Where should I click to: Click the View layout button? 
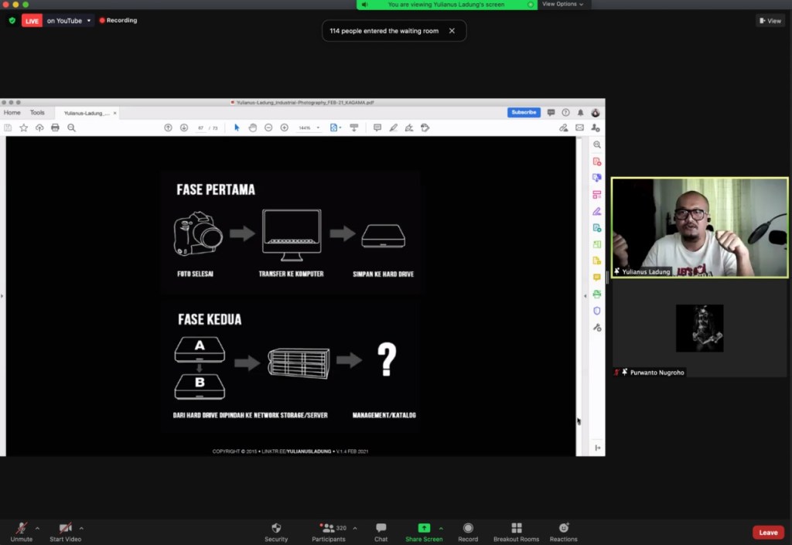coord(770,21)
